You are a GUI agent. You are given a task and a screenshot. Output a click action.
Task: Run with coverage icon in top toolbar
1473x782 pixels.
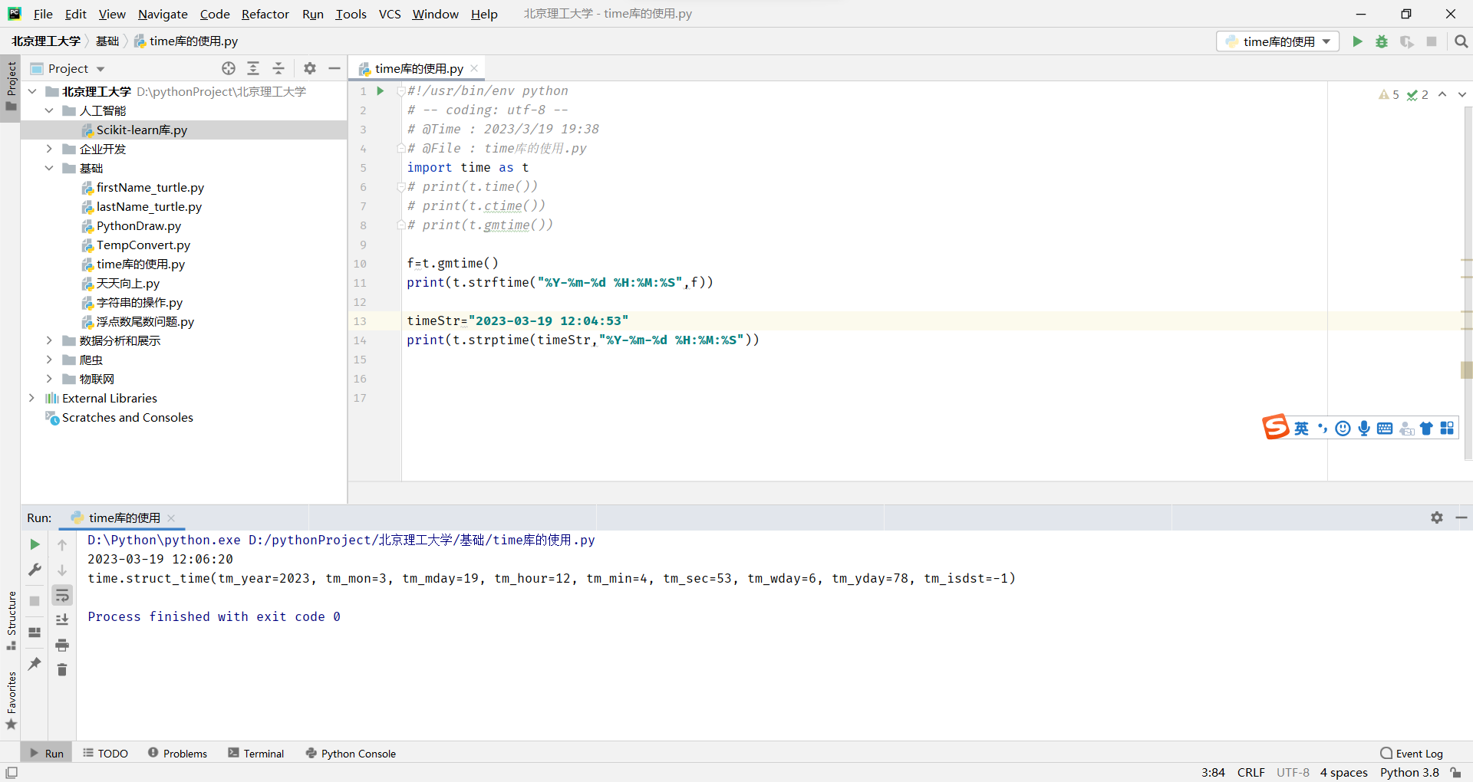[1406, 41]
